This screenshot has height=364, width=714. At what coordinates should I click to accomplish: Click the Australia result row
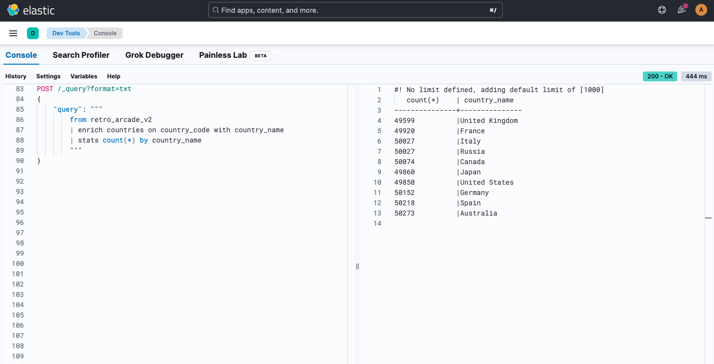(x=446, y=213)
